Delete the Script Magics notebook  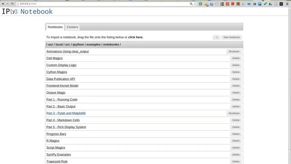[236, 148]
